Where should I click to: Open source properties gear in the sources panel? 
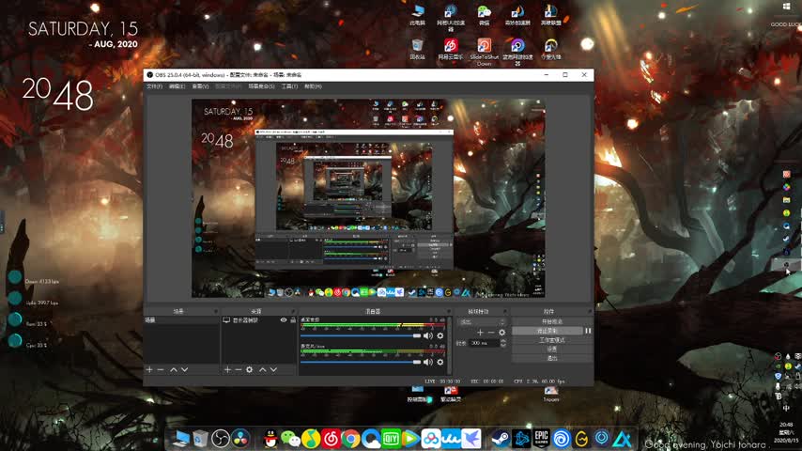pos(249,369)
